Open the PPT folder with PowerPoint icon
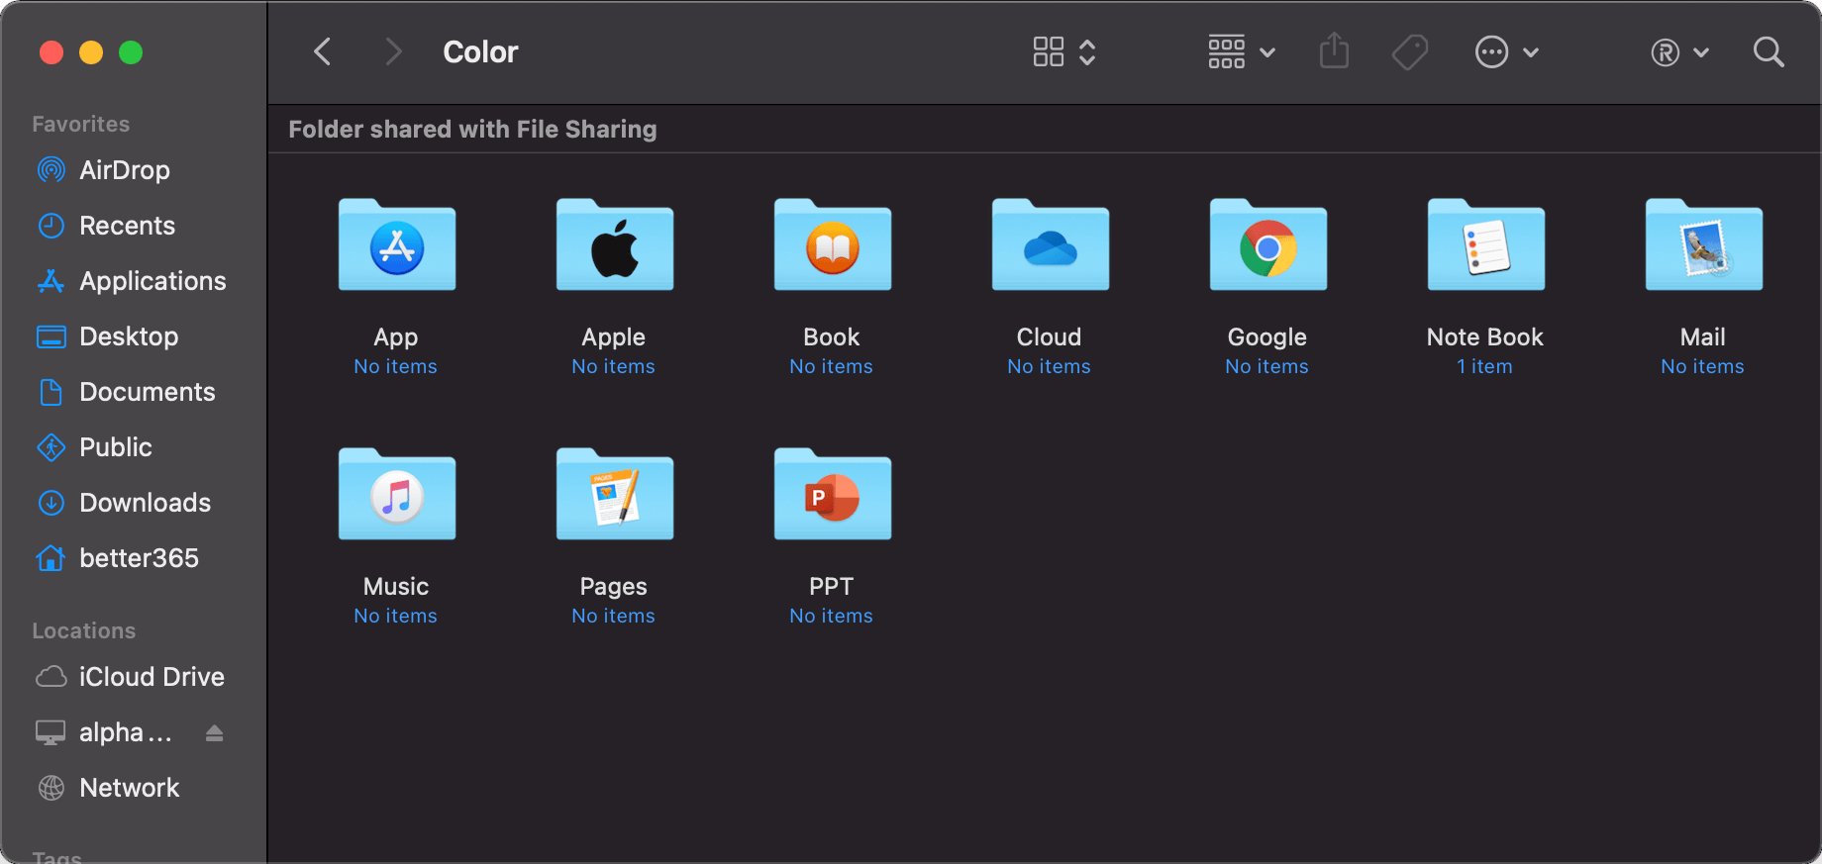 click(832, 496)
